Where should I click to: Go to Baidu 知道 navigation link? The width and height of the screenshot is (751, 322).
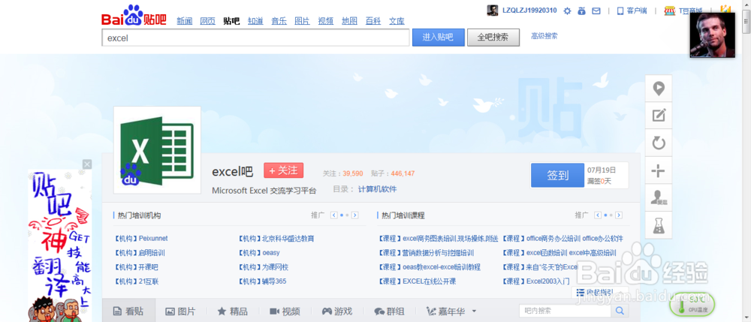pos(255,21)
